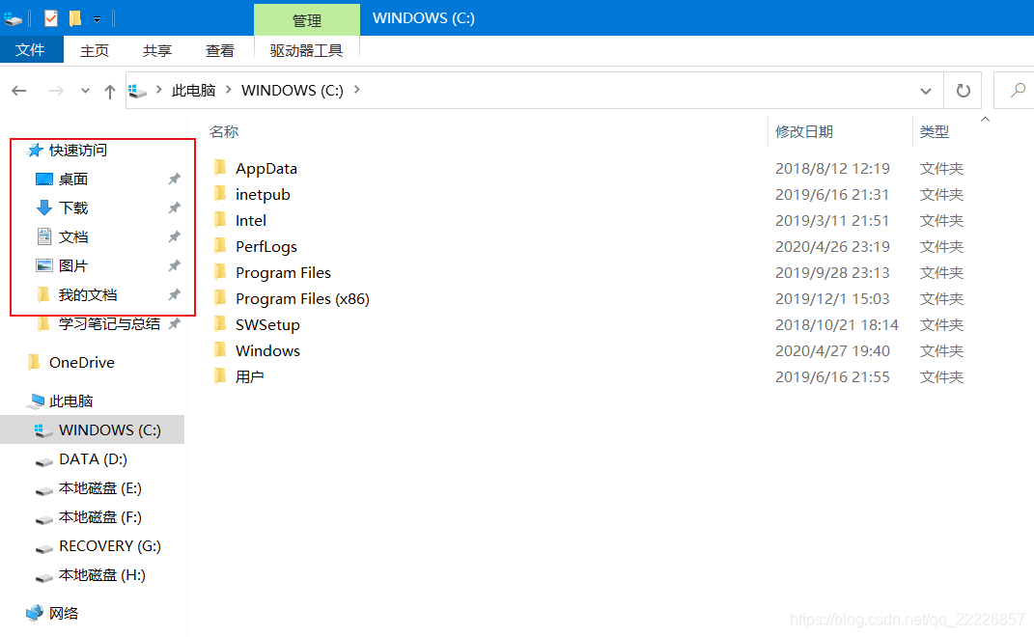Select DATA (D:) drive in navigation pane
Image resolution: width=1034 pixels, height=637 pixels.
coord(93,459)
